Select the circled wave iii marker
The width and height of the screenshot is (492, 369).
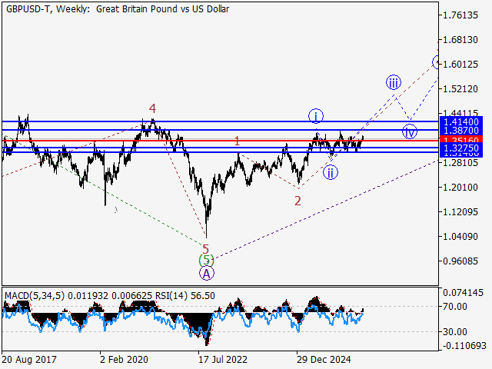394,83
